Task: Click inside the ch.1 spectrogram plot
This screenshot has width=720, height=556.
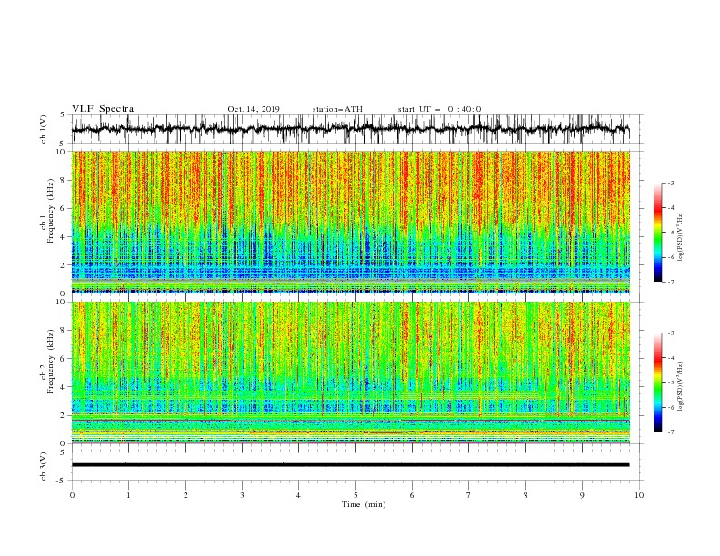Action: pos(351,222)
